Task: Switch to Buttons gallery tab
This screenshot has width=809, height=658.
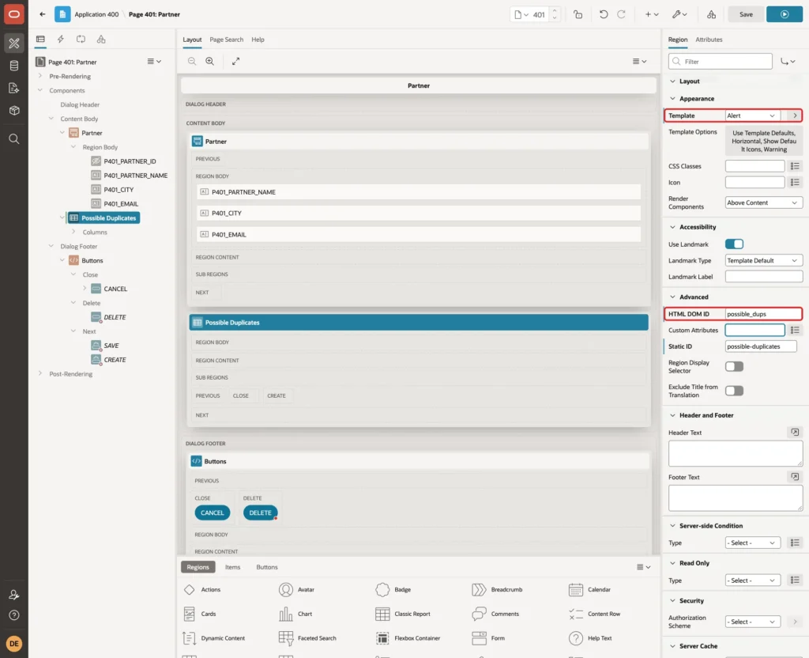Action: pos(267,567)
